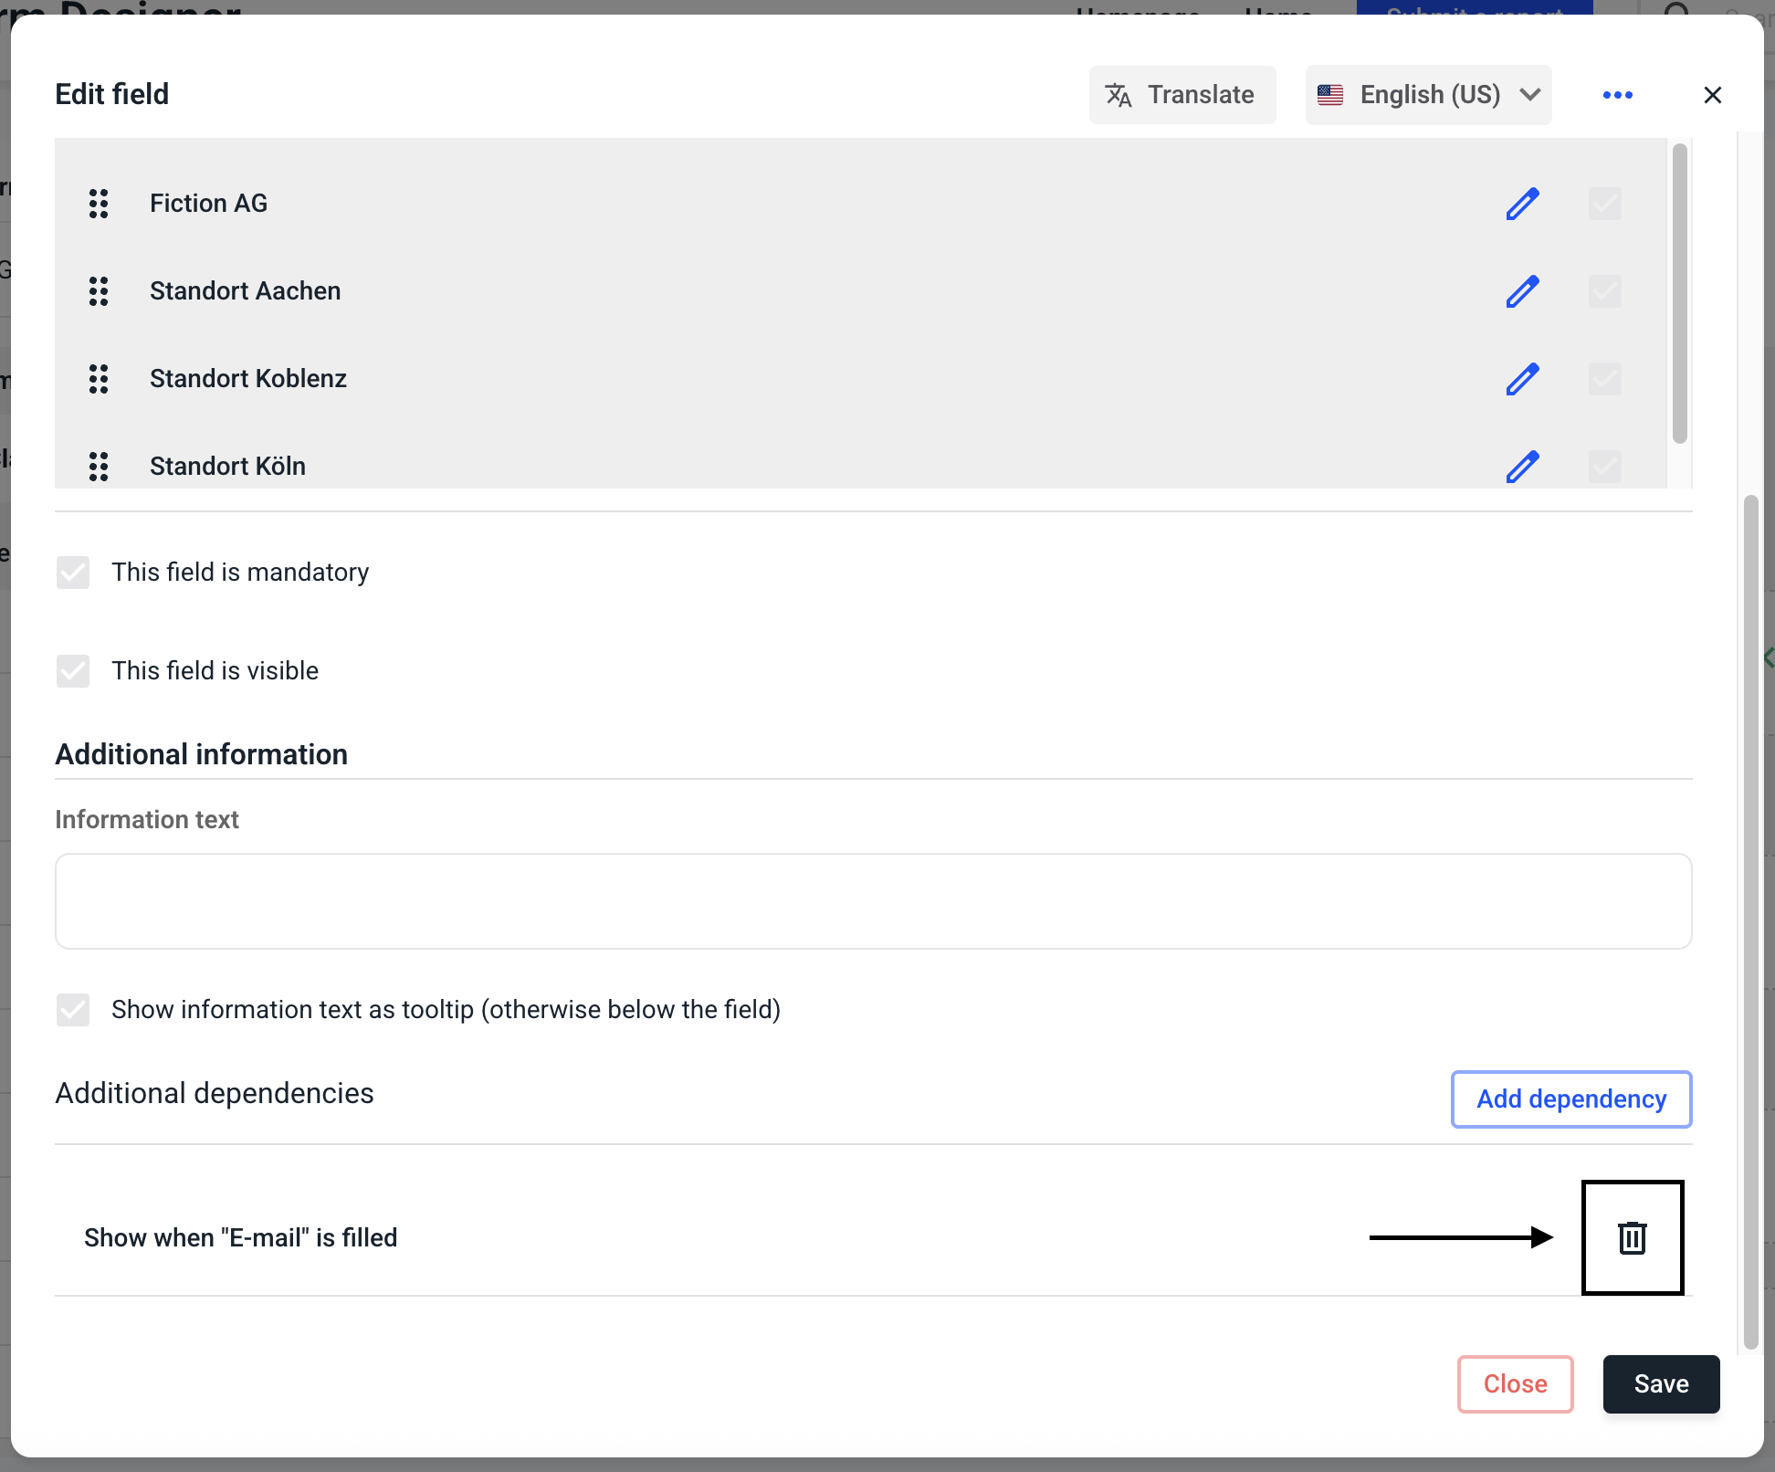Toggle show information text as tooltip
The image size is (1775, 1472).
[x=73, y=1010]
